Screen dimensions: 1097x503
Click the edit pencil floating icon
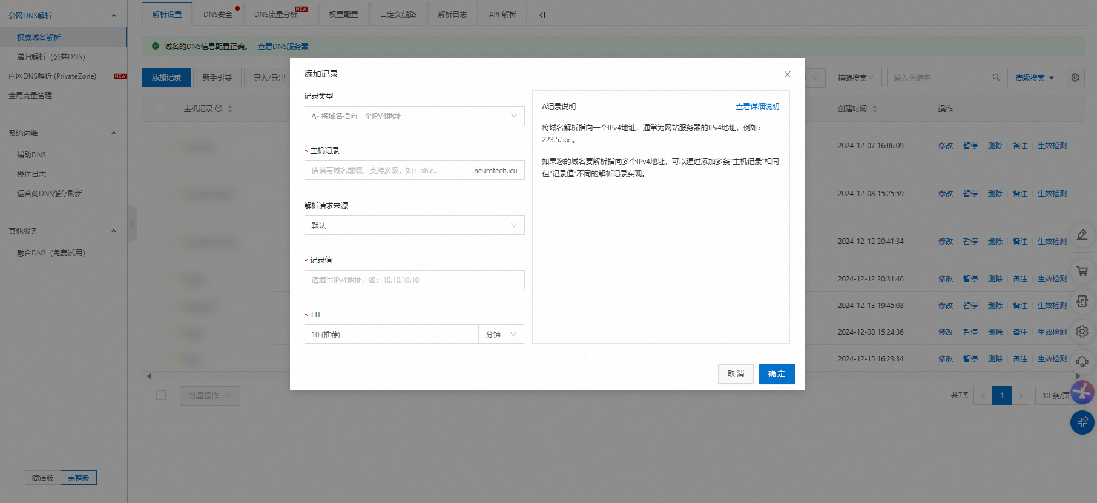(x=1082, y=235)
